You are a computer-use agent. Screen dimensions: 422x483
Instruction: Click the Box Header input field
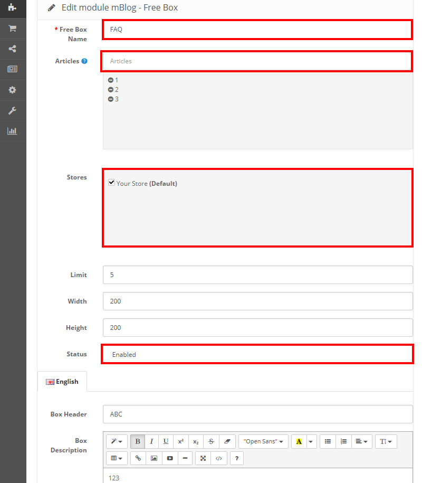coord(257,414)
